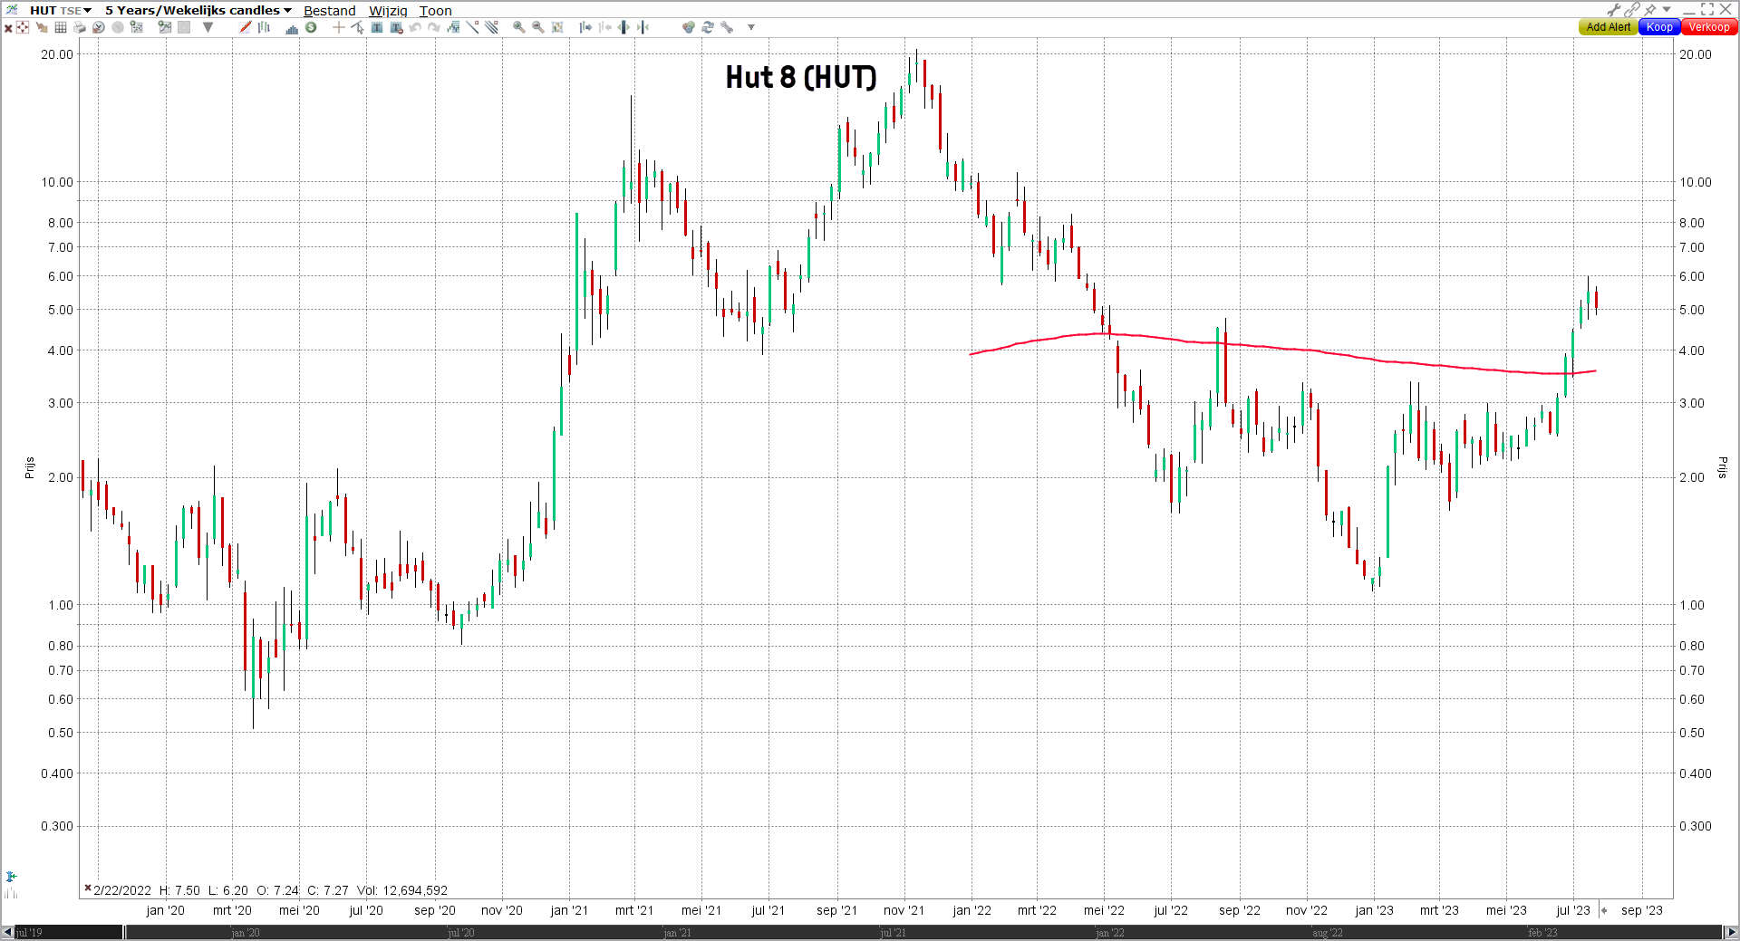Click the clock with red arrow icon
This screenshot has height=941, width=1740.
coord(99,27)
